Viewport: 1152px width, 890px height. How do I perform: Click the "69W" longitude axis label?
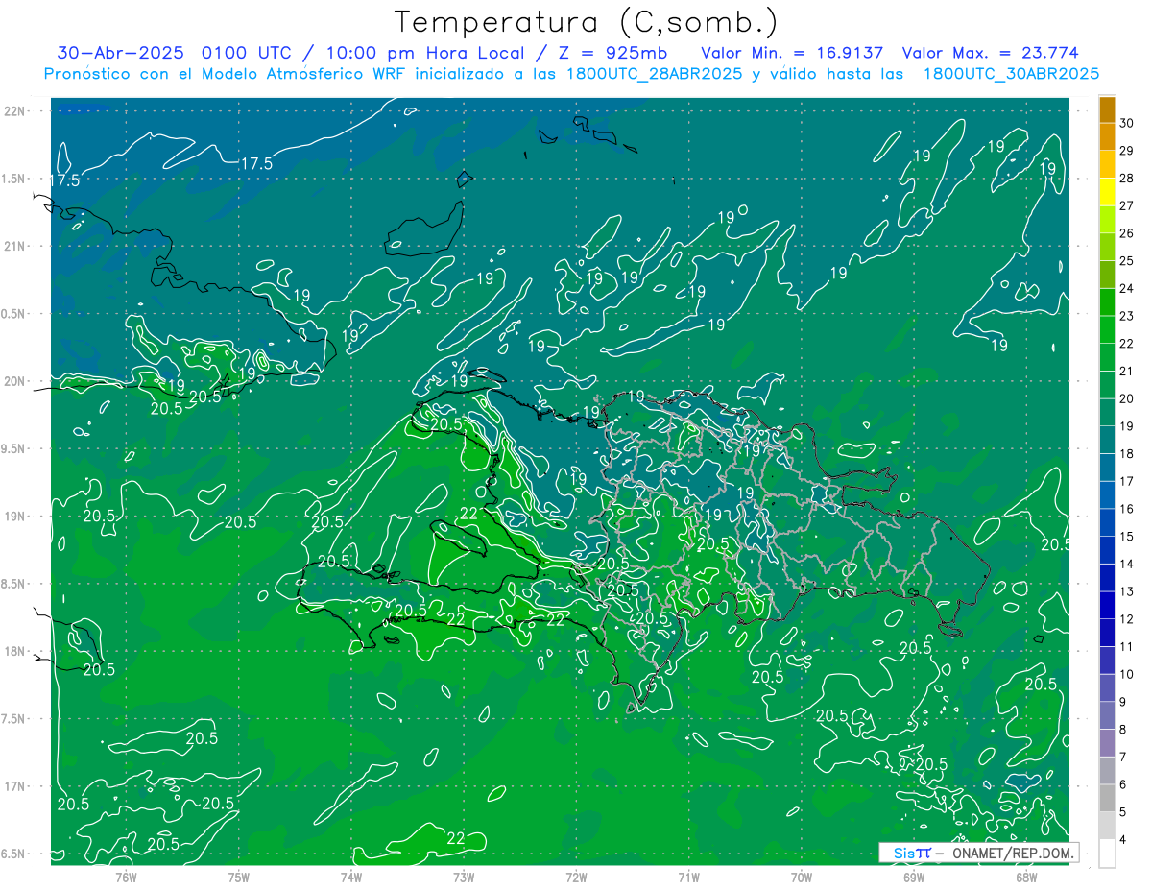pyautogui.click(x=914, y=877)
